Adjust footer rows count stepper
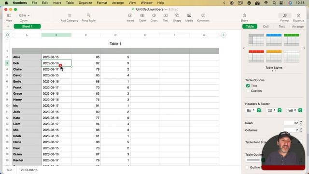 300,110
